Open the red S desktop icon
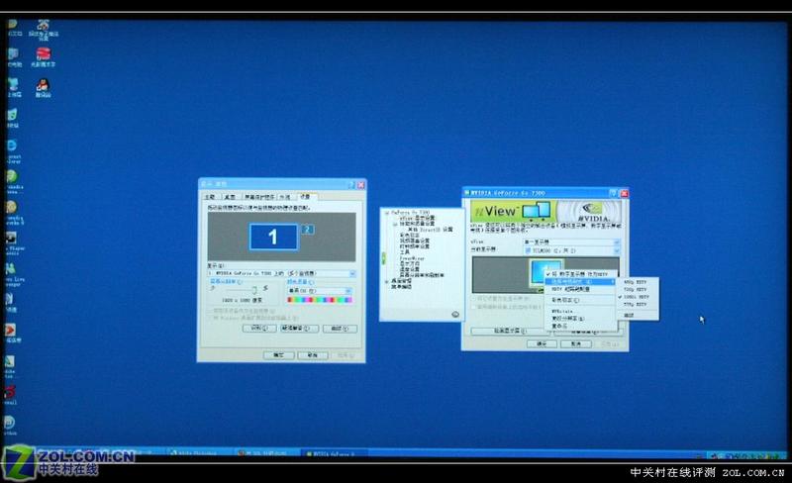 pyautogui.click(x=43, y=57)
